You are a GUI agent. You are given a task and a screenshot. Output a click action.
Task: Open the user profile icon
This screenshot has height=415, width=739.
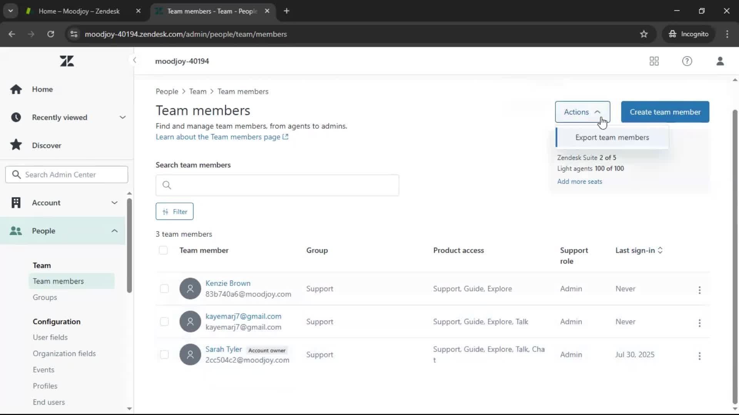pos(720,61)
